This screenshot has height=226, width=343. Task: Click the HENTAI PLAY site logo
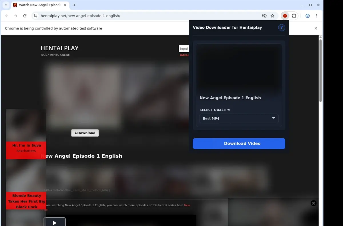(59, 48)
